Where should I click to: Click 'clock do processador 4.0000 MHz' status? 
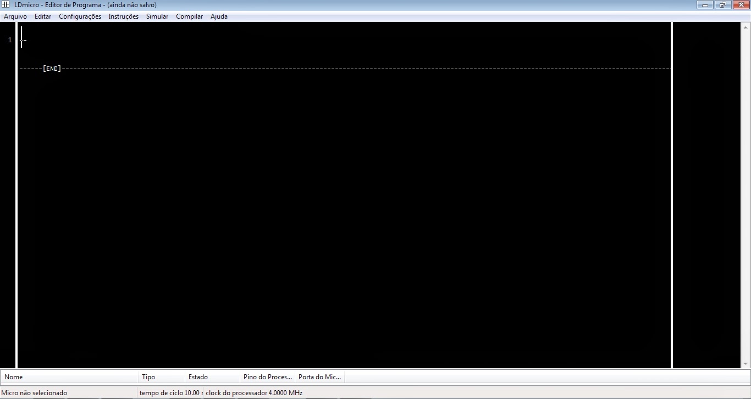point(254,393)
